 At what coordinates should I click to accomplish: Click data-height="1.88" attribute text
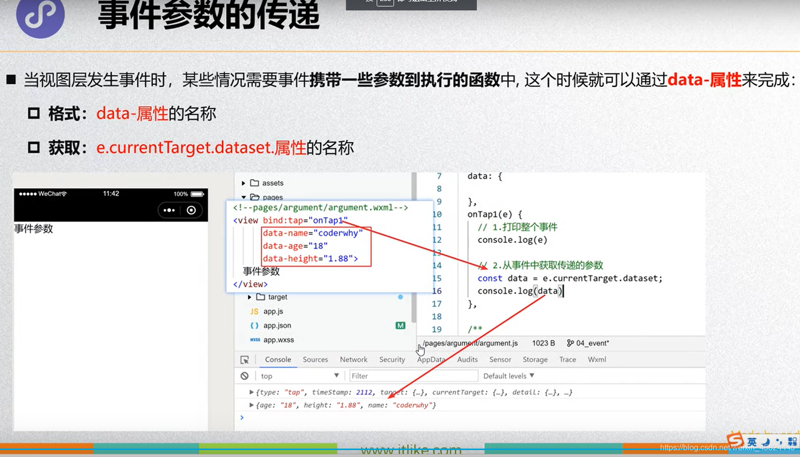click(307, 258)
